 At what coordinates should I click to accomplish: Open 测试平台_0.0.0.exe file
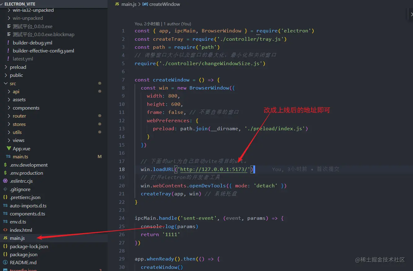tap(33, 26)
